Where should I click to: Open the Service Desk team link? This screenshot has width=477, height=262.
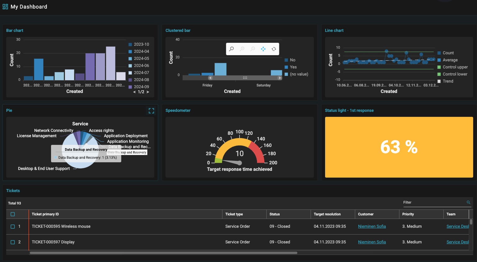coord(458,226)
